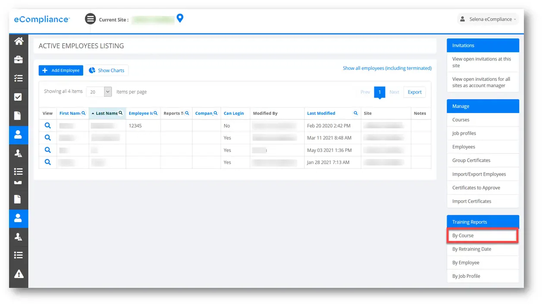This screenshot has height=306, width=542.
Task: Click the search icon in Last Modified column
Action: coord(356,113)
